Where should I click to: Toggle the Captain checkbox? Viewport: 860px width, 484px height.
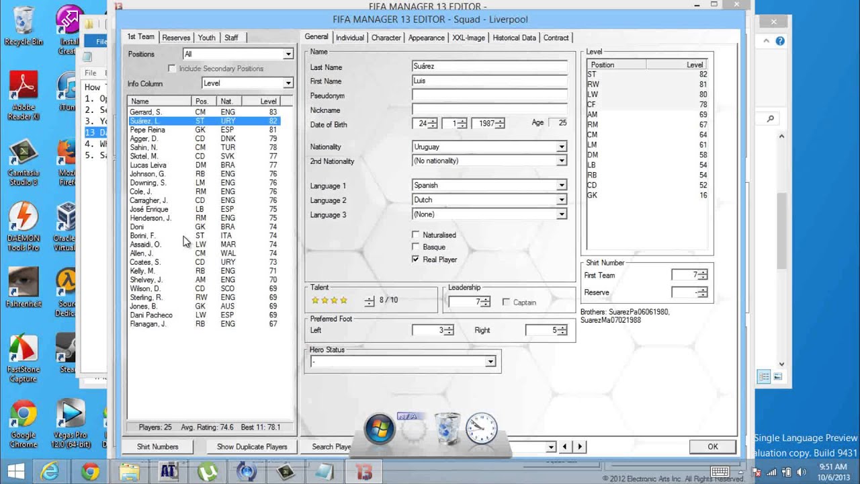506,302
